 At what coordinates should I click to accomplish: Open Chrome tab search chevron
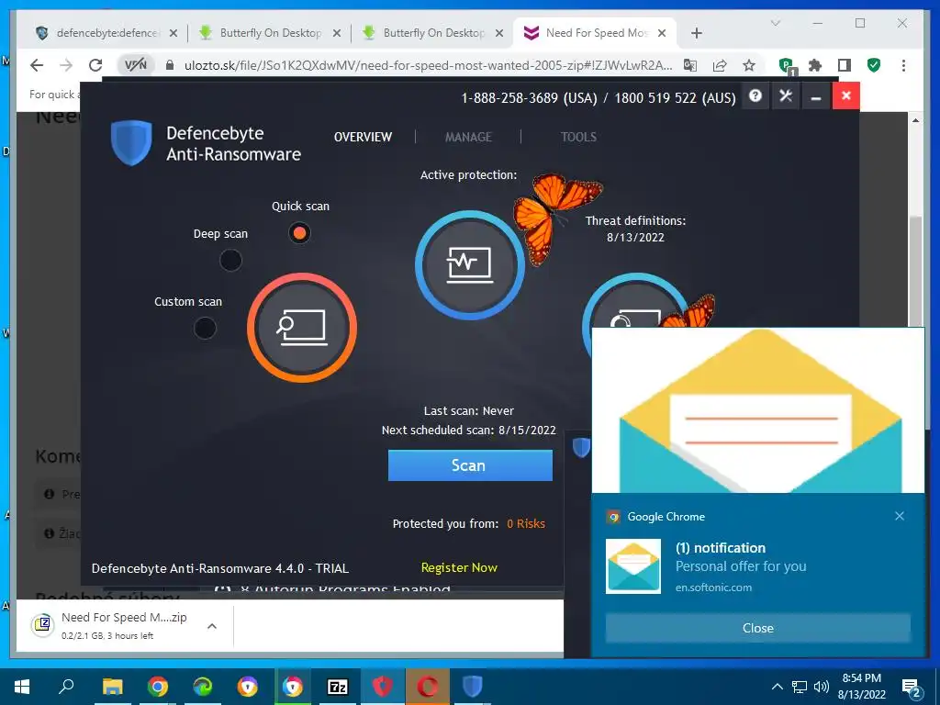tap(775, 23)
